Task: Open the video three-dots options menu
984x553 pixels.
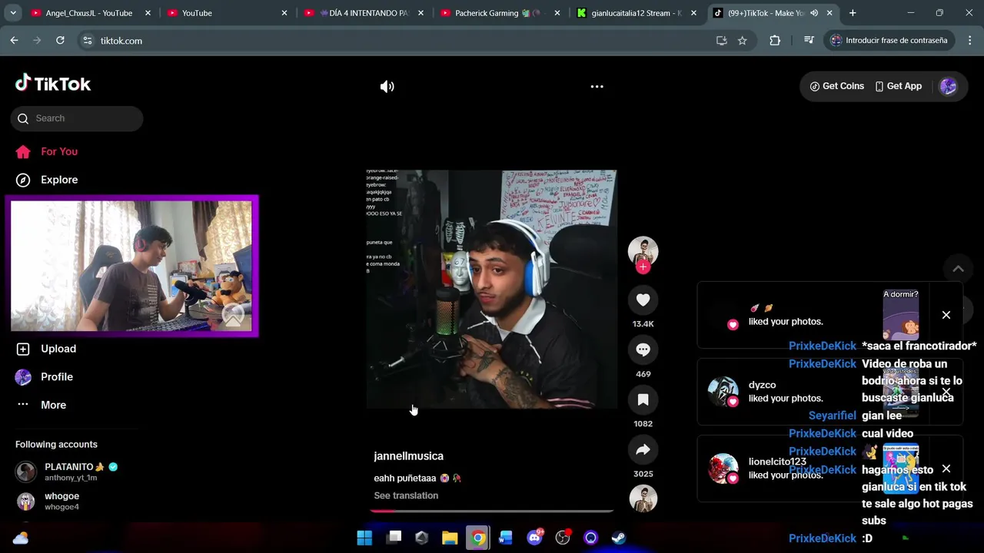Action: 597,87
